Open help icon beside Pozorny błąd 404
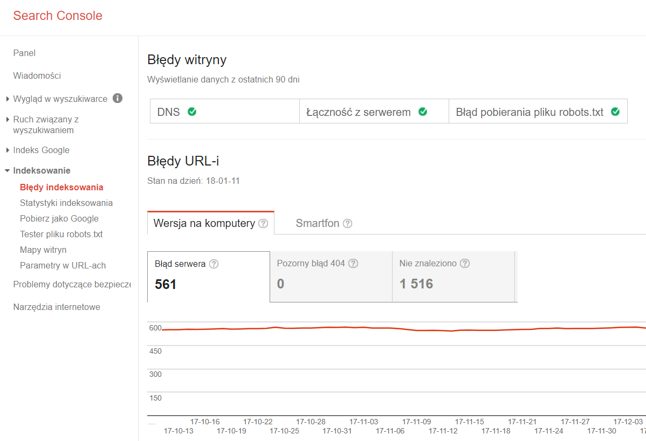This screenshot has width=646, height=441. click(353, 264)
